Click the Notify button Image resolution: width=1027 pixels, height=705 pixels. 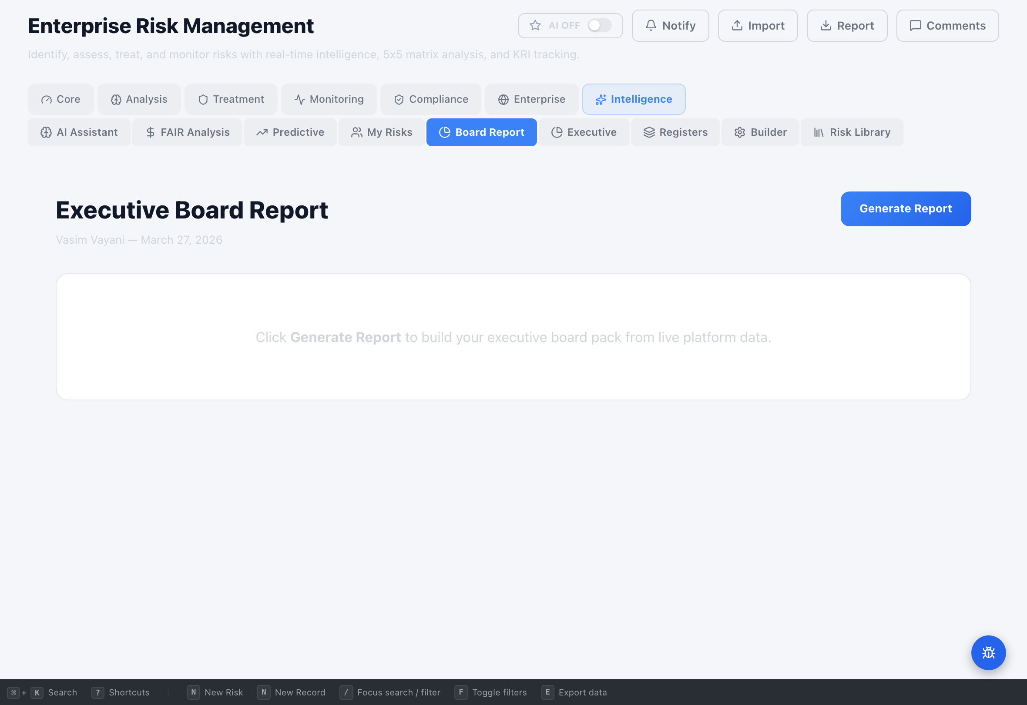click(670, 25)
